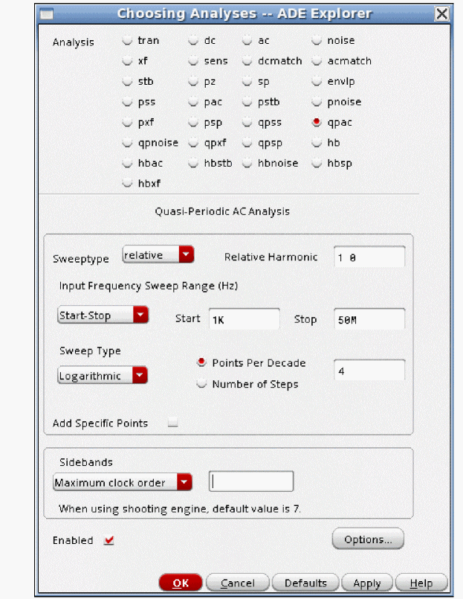Open the window menu icon in title bar
Screen dimensions: 463x599
click(x=47, y=15)
